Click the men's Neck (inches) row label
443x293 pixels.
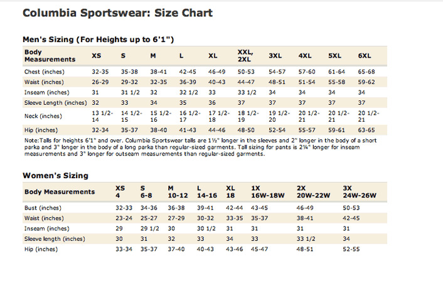pos(43,116)
